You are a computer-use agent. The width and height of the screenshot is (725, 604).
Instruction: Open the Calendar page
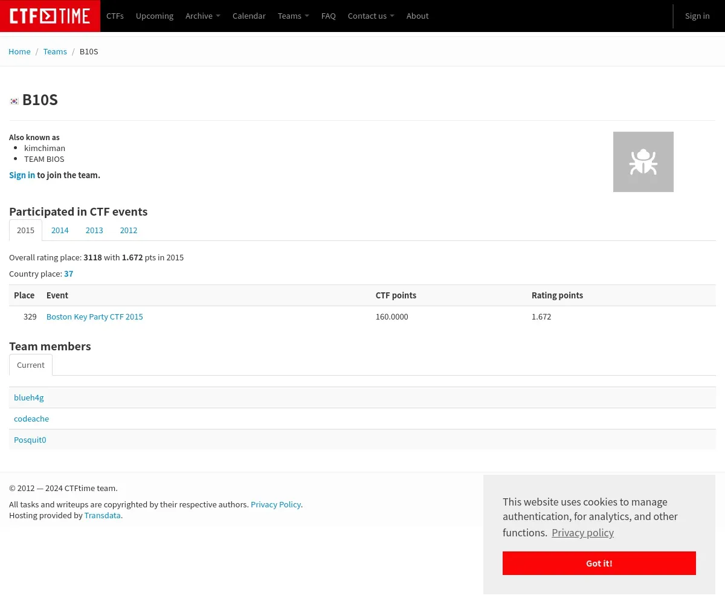(249, 16)
